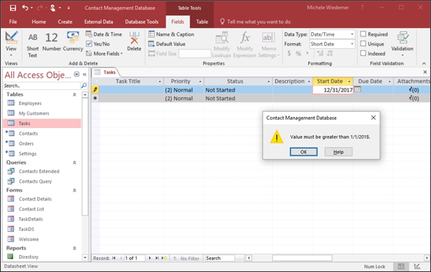Screen dimensions: 431x272
Task: Open the Priority column filter arrow
Action: click(200, 82)
